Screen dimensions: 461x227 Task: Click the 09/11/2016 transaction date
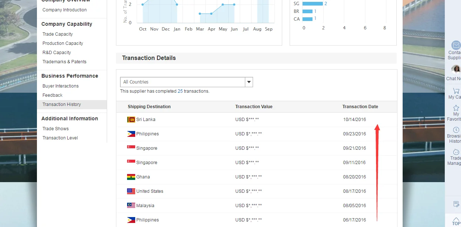pyautogui.click(x=355, y=163)
